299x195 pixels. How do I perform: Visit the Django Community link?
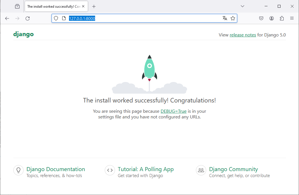coord(233,169)
